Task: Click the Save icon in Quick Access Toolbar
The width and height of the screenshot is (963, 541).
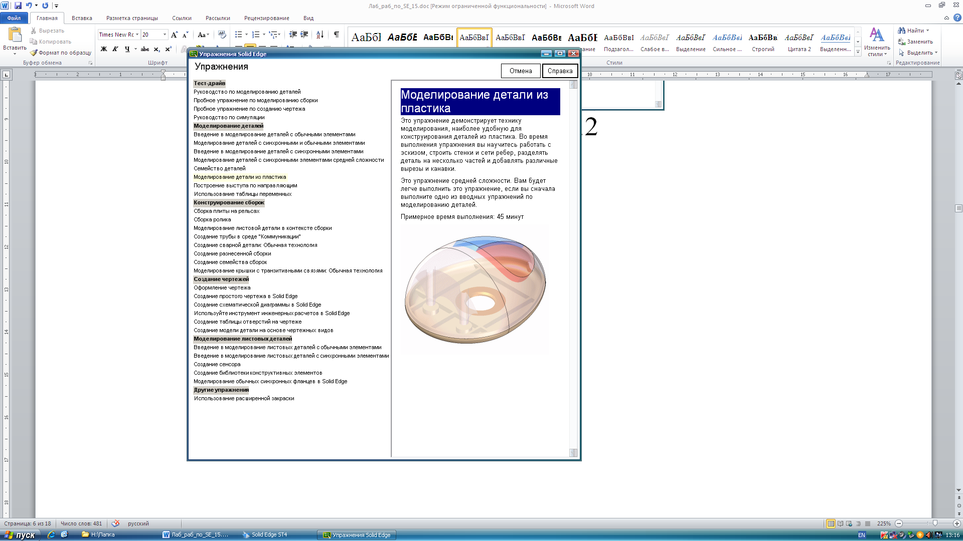Action: pyautogui.click(x=18, y=6)
